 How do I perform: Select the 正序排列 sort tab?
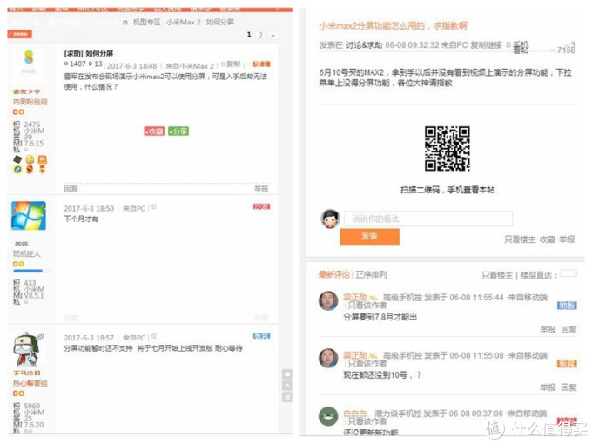pyautogui.click(x=371, y=274)
